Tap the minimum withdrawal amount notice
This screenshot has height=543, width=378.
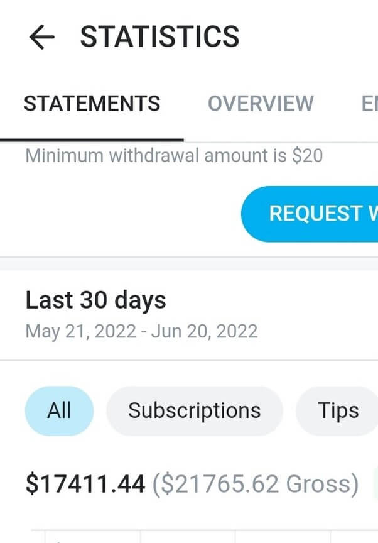click(174, 155)
